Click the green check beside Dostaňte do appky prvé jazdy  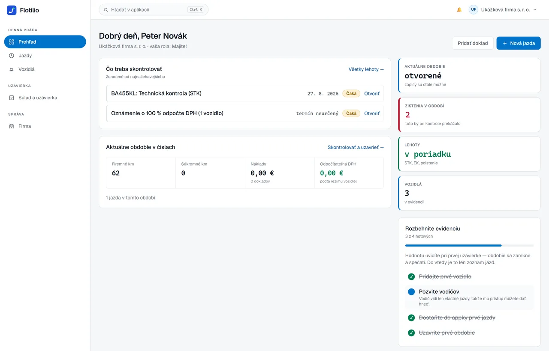(411, 318)
